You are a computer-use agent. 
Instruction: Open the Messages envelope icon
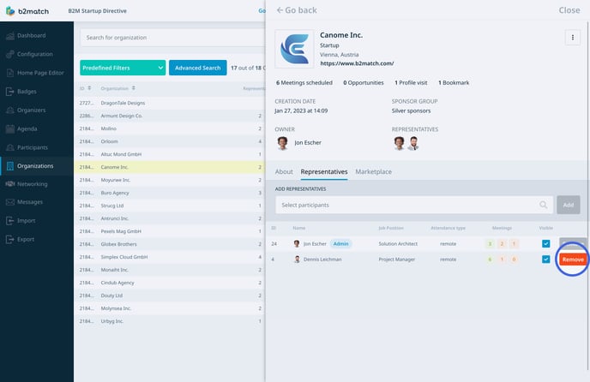(x=10, y=202)
